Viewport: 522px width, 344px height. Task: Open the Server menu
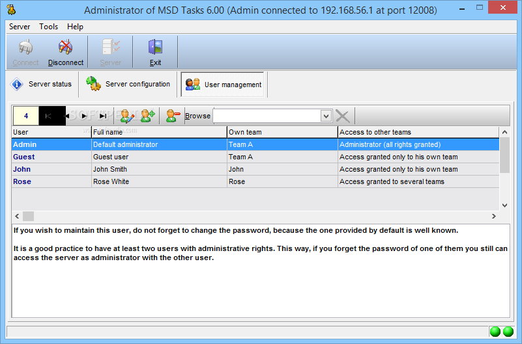tap(20, 27)
